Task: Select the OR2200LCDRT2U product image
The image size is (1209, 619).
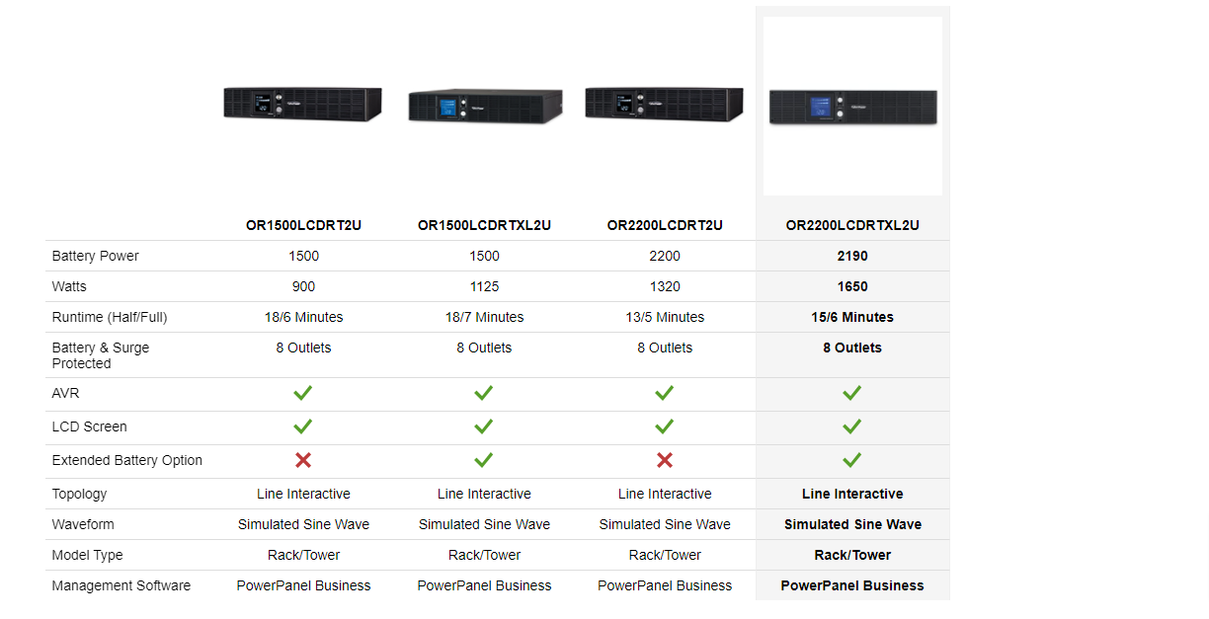Action: [665, 104]
